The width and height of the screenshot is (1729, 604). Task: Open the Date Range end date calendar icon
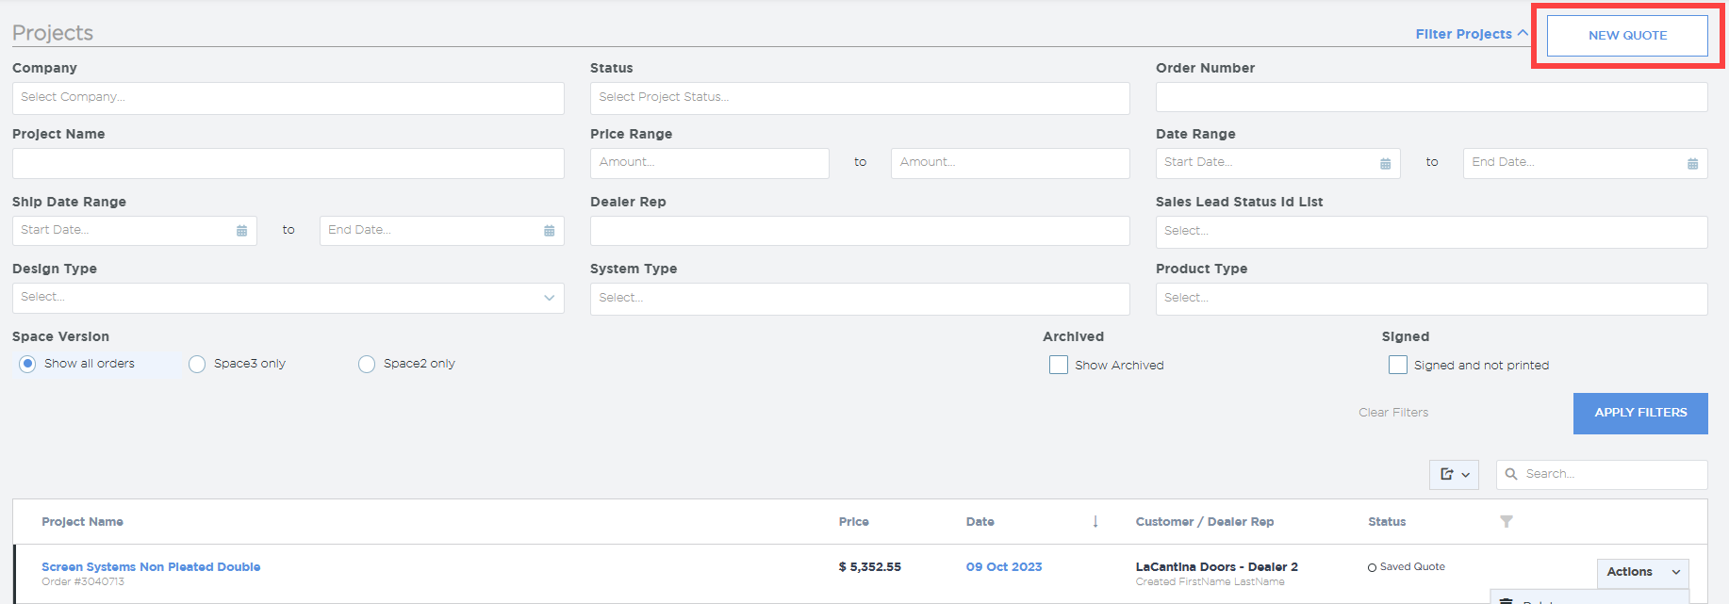(x=1692, y=164)
